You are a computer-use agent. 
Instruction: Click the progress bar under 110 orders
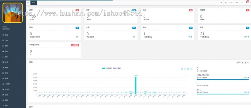[223, 94]
